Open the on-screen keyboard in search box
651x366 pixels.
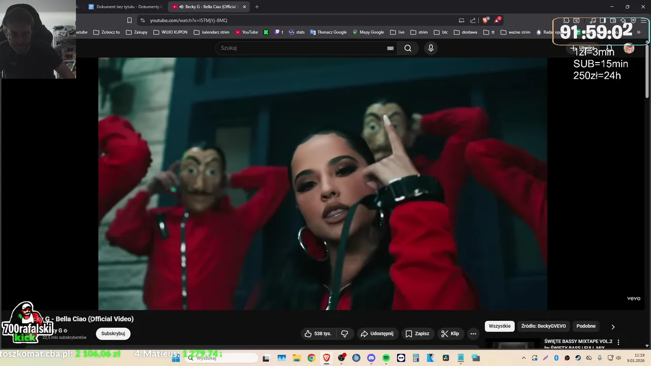(x=390, y=48)
